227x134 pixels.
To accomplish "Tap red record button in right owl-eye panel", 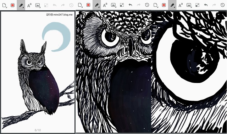I will coord(164,5).
